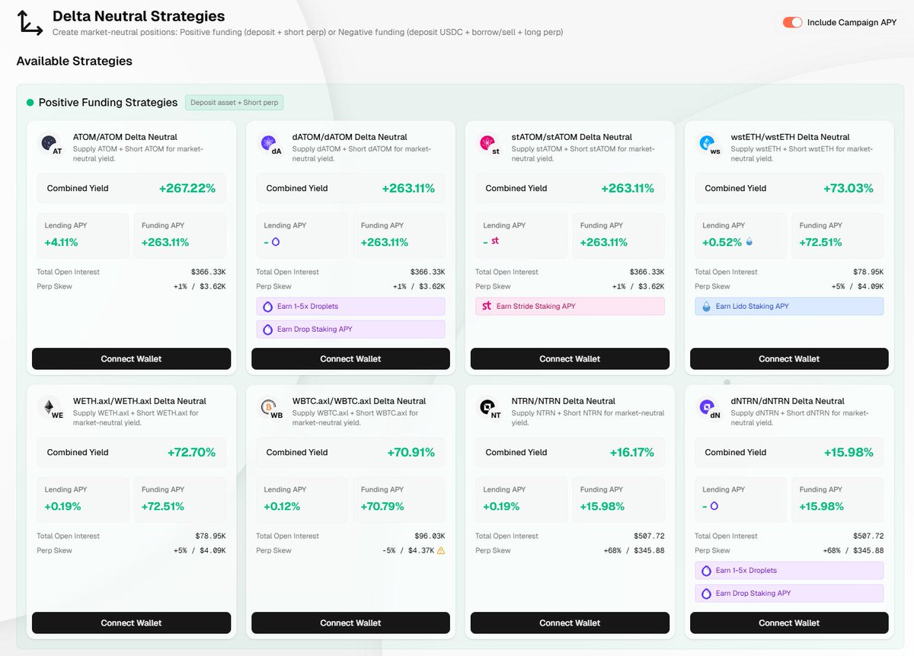Click the +4.11% Lending APY value
This screenshot has height=656, width=914.
61,242
